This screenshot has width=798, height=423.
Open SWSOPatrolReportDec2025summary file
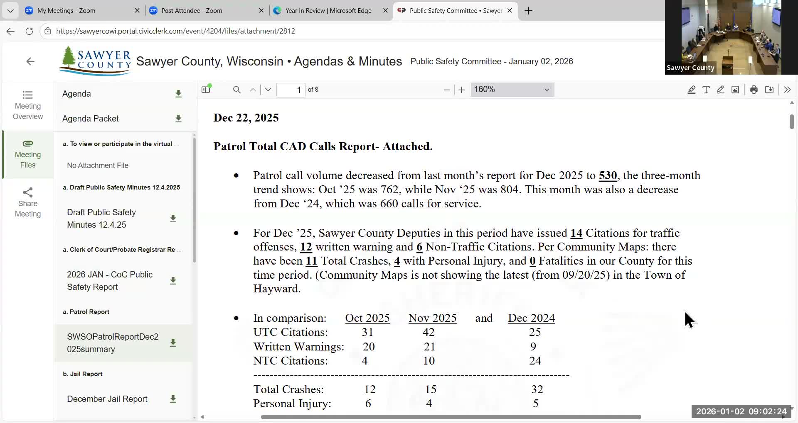tap(113, 343)
